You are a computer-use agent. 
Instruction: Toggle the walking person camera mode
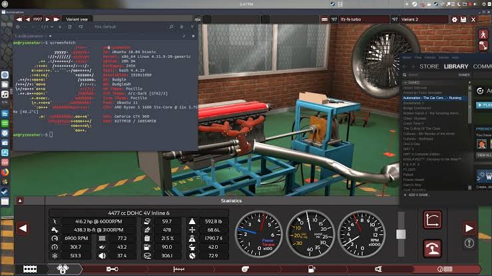tap(483, 34)
